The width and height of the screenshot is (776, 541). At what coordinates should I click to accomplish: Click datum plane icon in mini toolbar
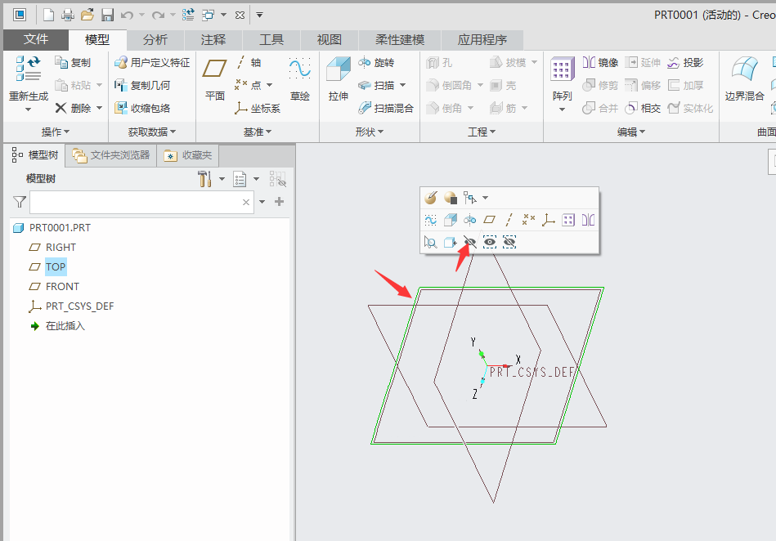(x=490, y=220)
